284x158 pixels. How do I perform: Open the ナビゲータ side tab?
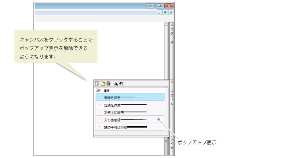[x=172, y=33]
